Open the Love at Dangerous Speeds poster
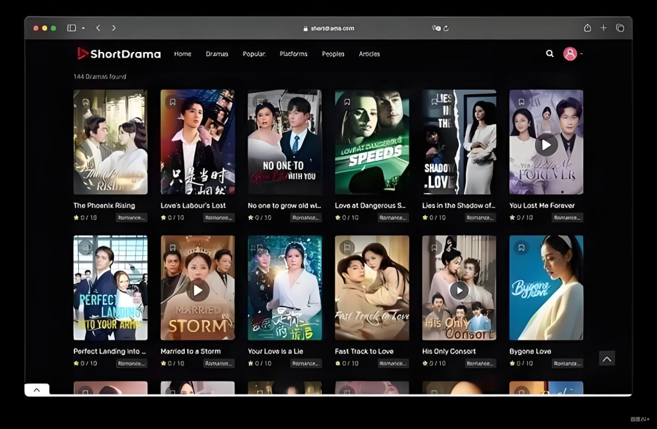 pos(371,142)
